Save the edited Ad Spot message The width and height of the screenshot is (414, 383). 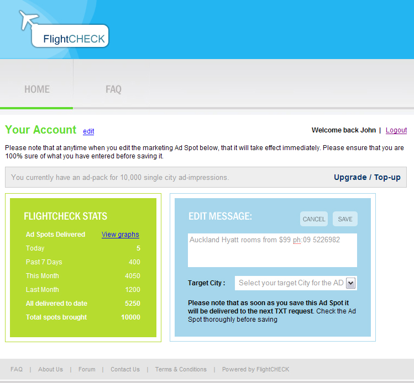(x=345, y=219)
